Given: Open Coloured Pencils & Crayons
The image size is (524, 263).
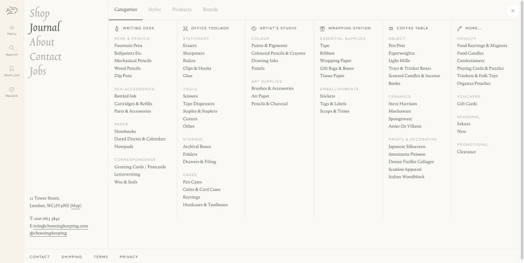Looking at the screenshot, I should click(x=278, y=53).
